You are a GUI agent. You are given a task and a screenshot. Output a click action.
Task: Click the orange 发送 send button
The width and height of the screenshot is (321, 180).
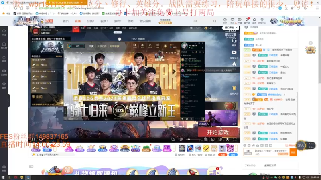click(x=293, y=152)
